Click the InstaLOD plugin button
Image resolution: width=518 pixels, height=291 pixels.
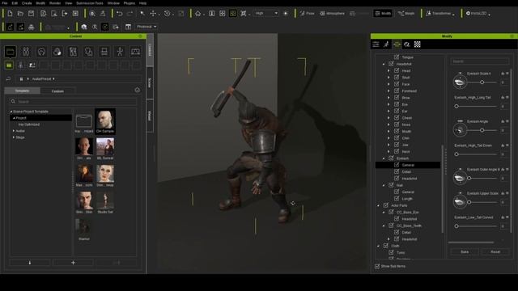(478, 14)
